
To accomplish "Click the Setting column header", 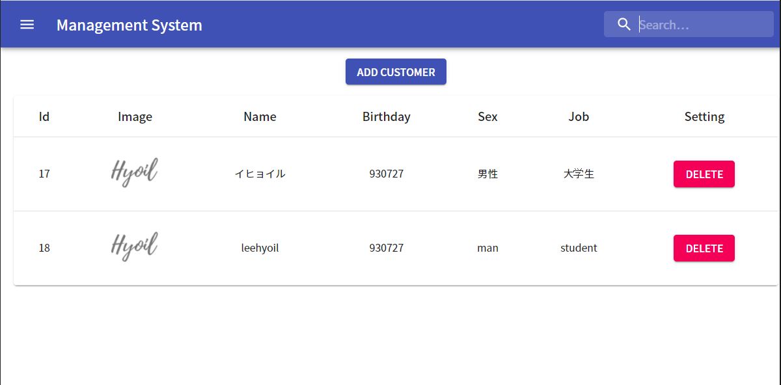I will [704, 116].
